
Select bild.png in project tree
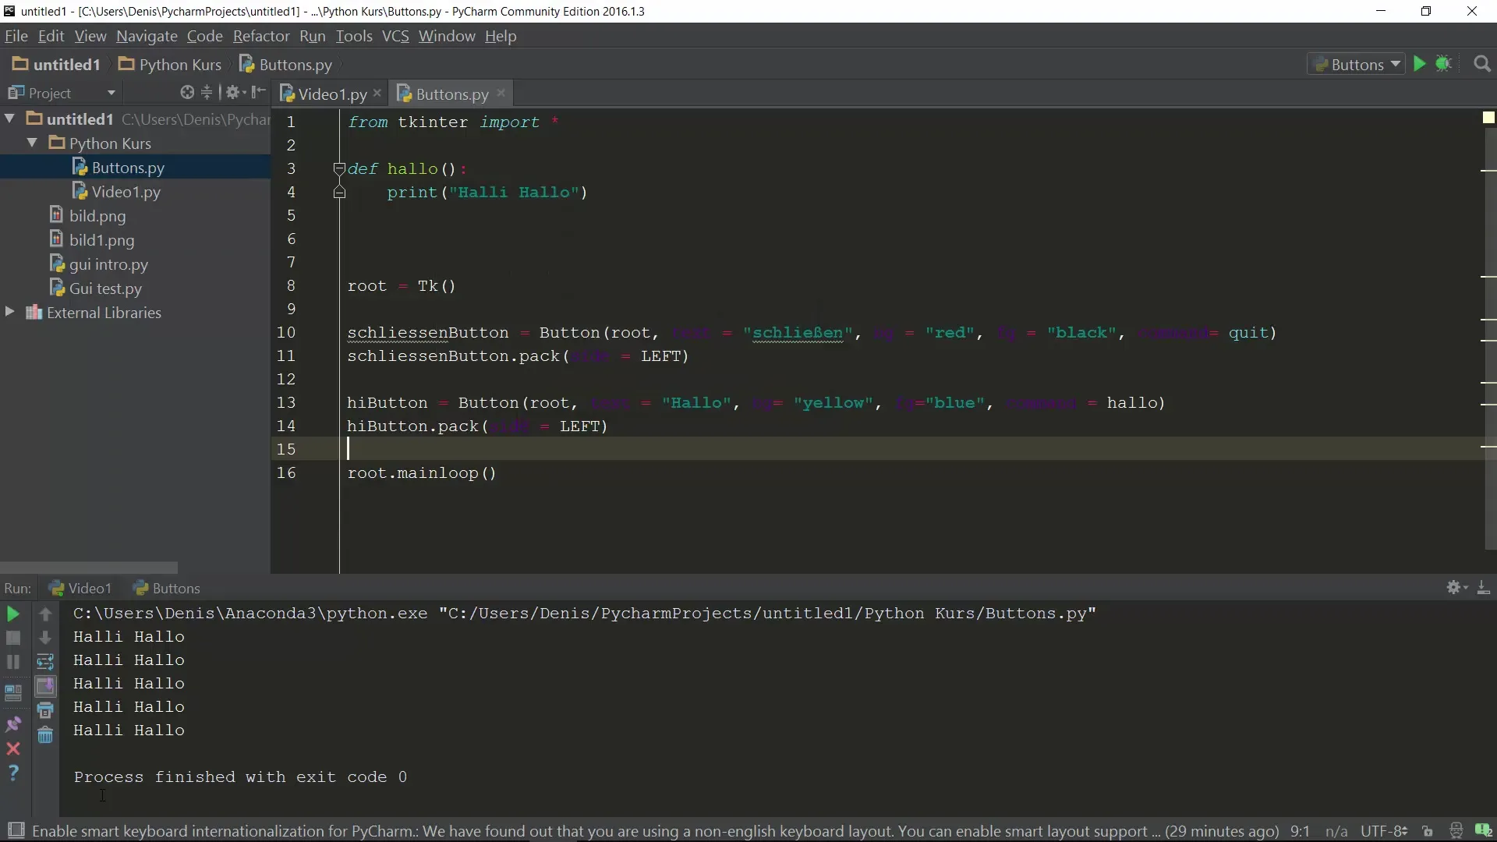[88, 216]
